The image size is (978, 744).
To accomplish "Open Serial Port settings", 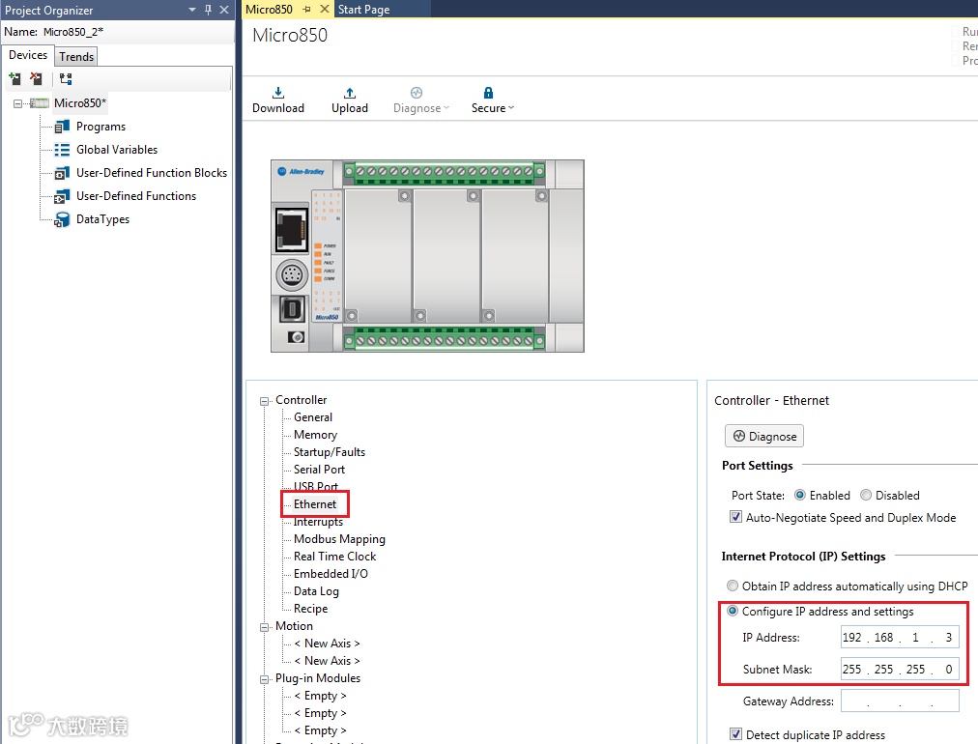I will tap(319, 470).
